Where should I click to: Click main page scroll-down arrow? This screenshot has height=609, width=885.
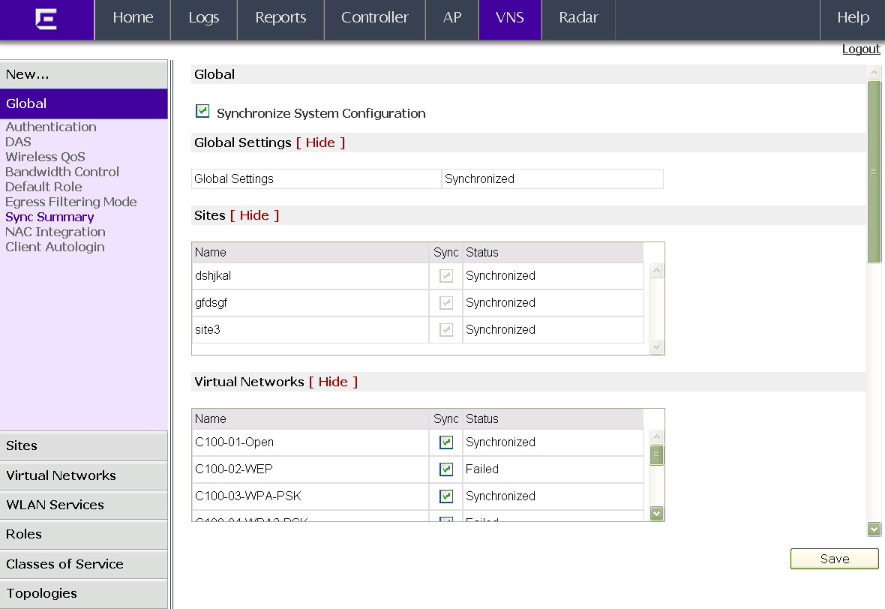tap(874, 529)
